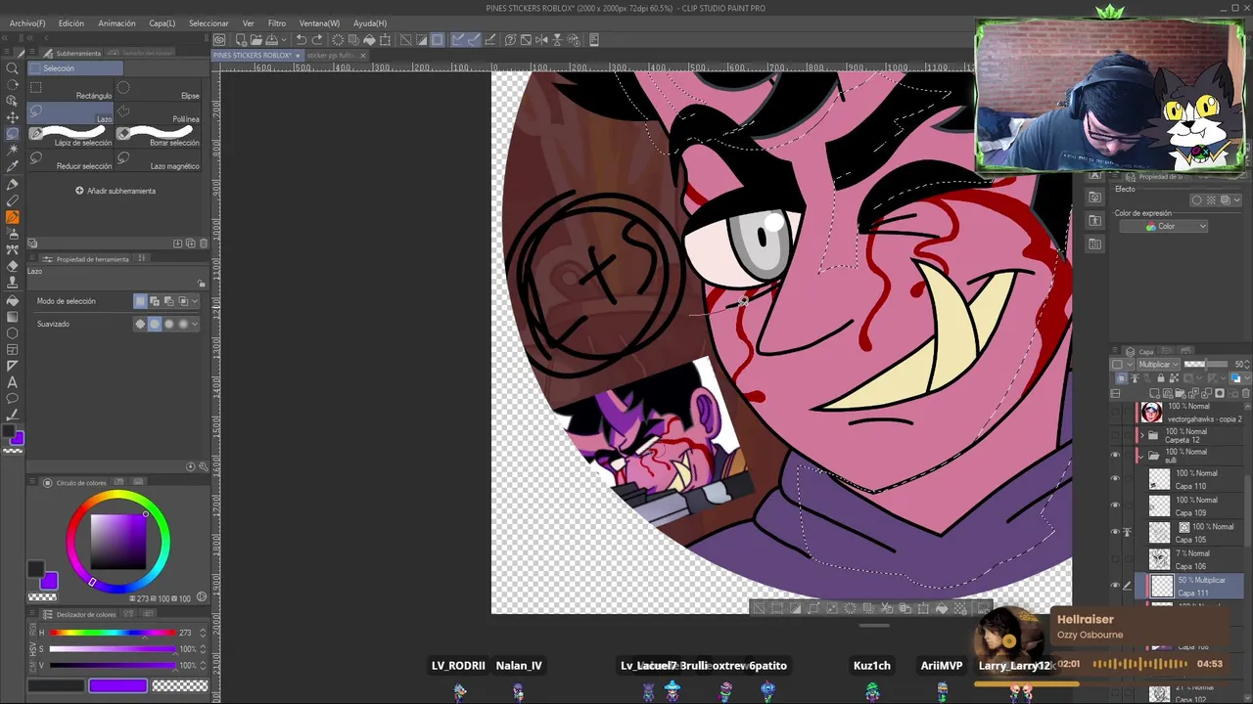Select the Lazo sub tool
This screenshot has width=1253, height=704.
[x=71, y=114]
